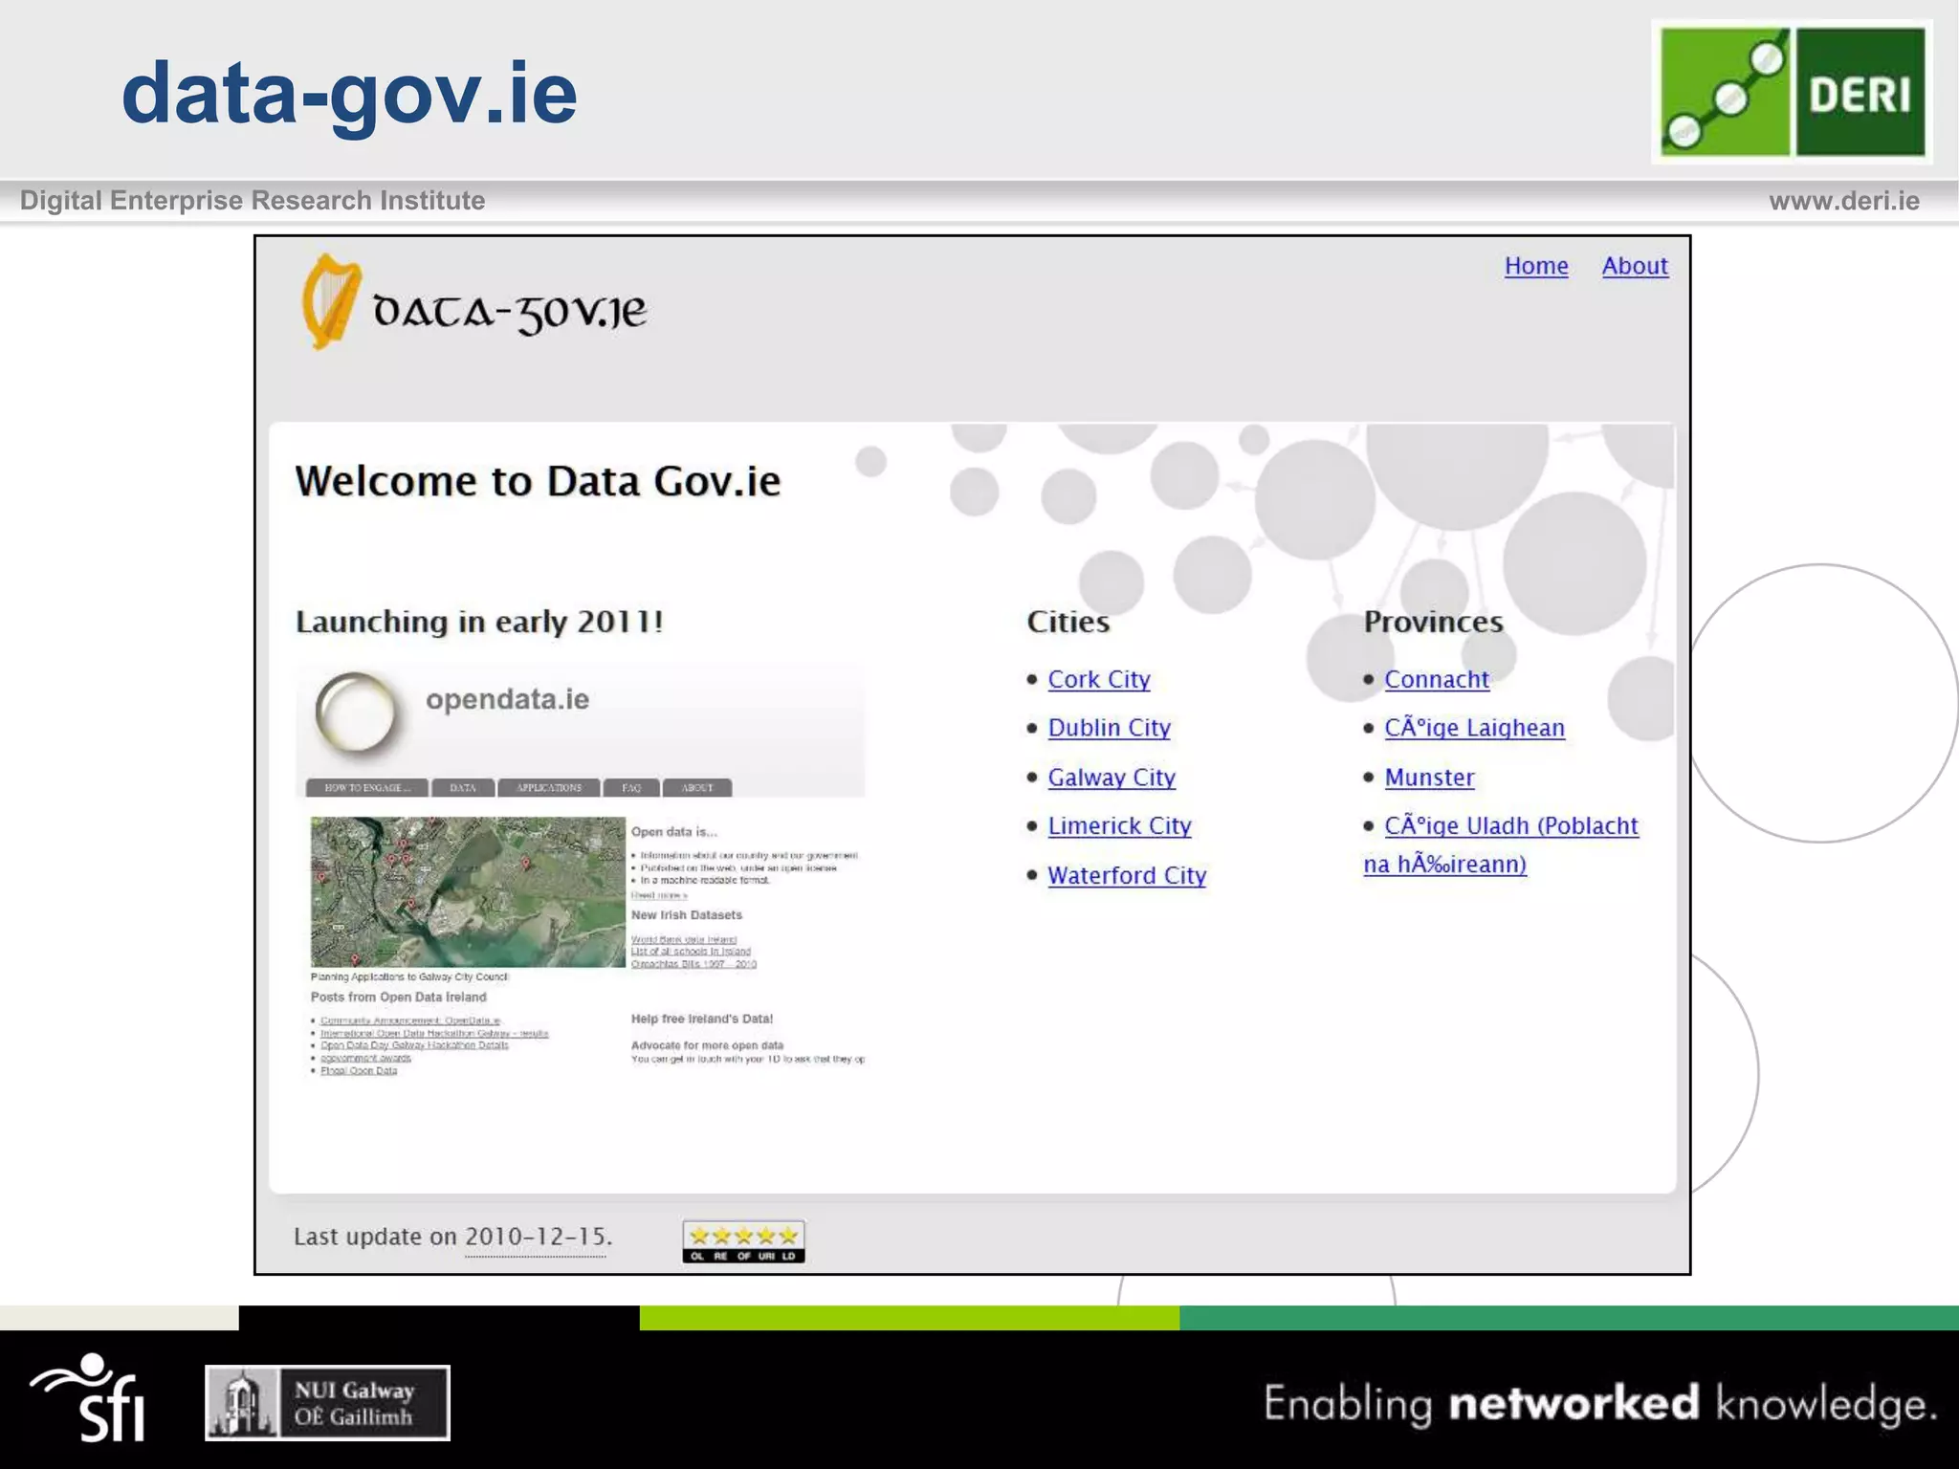
Task: Click the opendata.ie ring logo
Action: pyautogui.click(x=356, y=713)
